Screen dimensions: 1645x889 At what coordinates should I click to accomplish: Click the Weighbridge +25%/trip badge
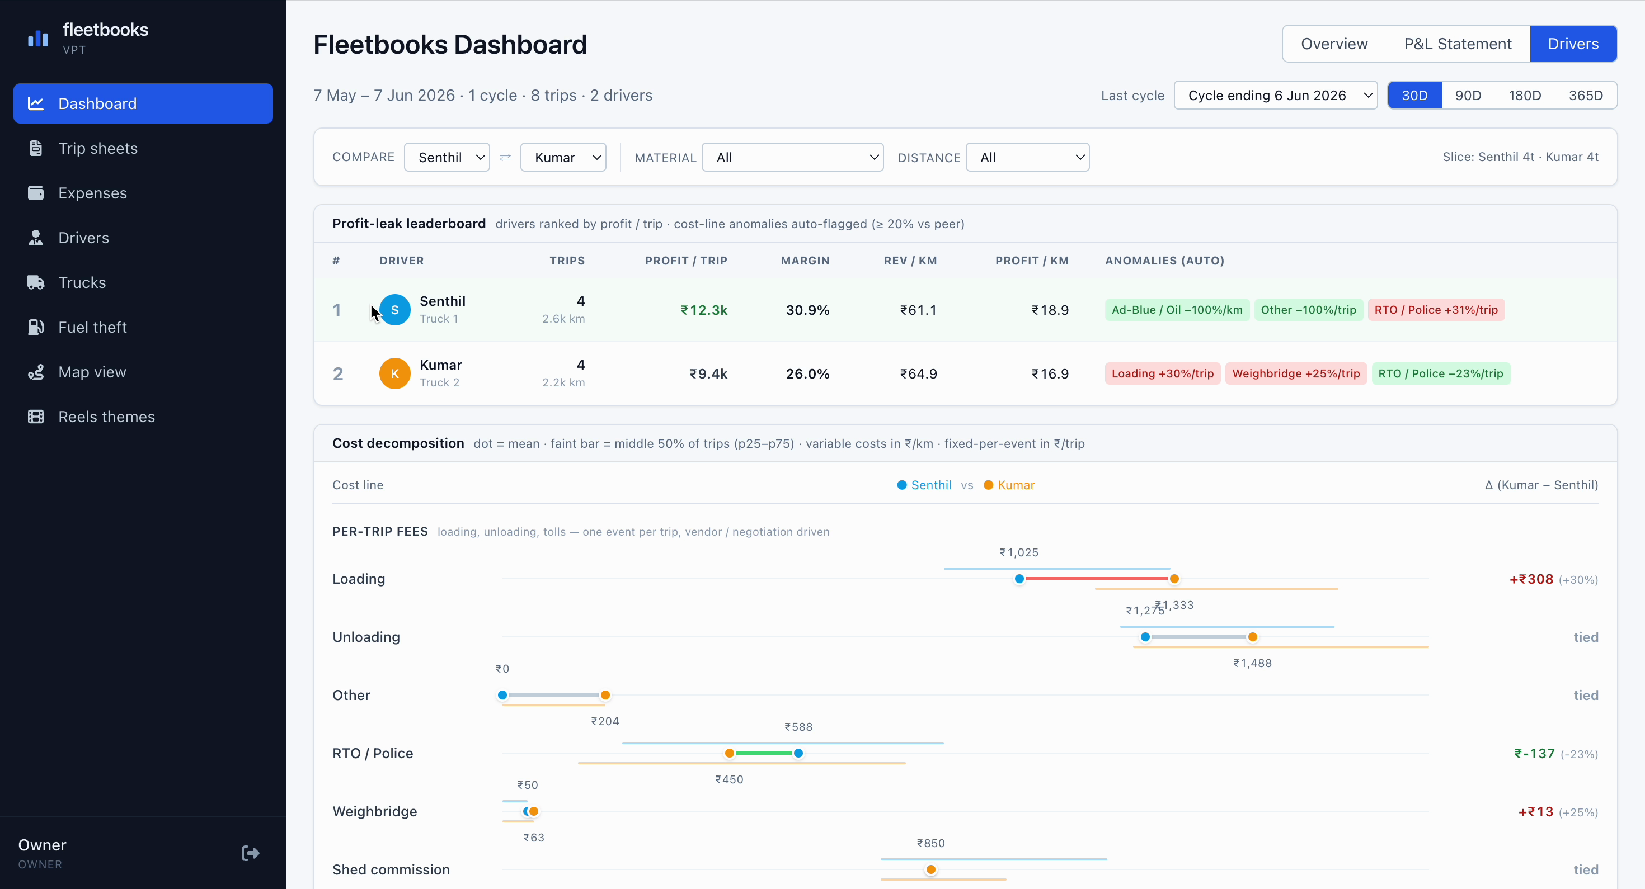pos(1296,373)
